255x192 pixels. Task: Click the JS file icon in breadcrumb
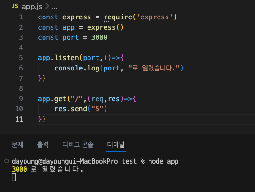[15, 6]
